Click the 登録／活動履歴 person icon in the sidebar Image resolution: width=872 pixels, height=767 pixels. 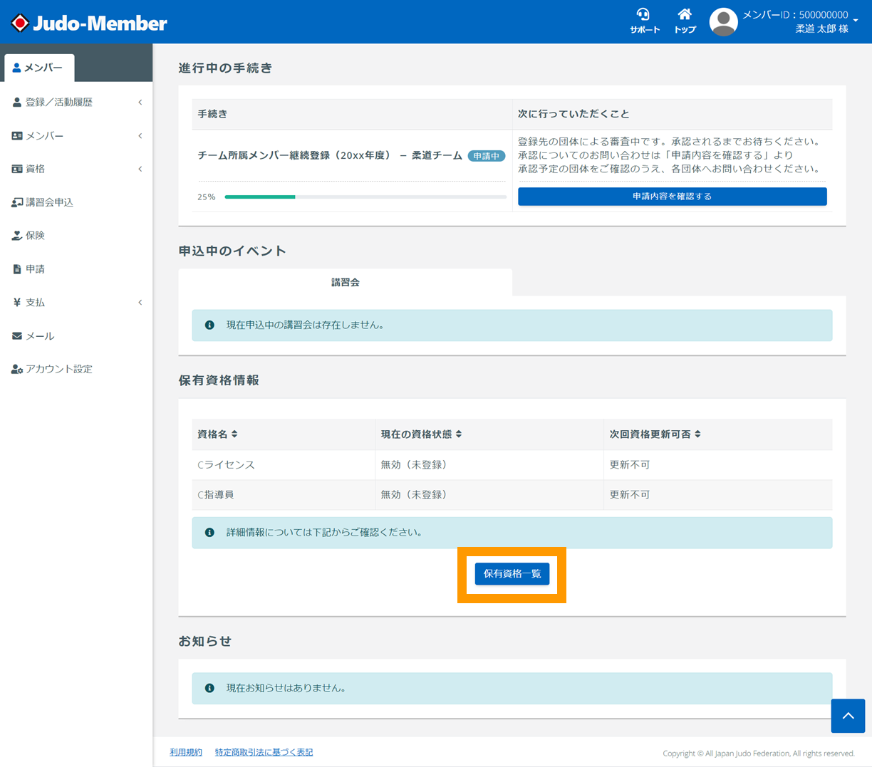tap(17, 103)
